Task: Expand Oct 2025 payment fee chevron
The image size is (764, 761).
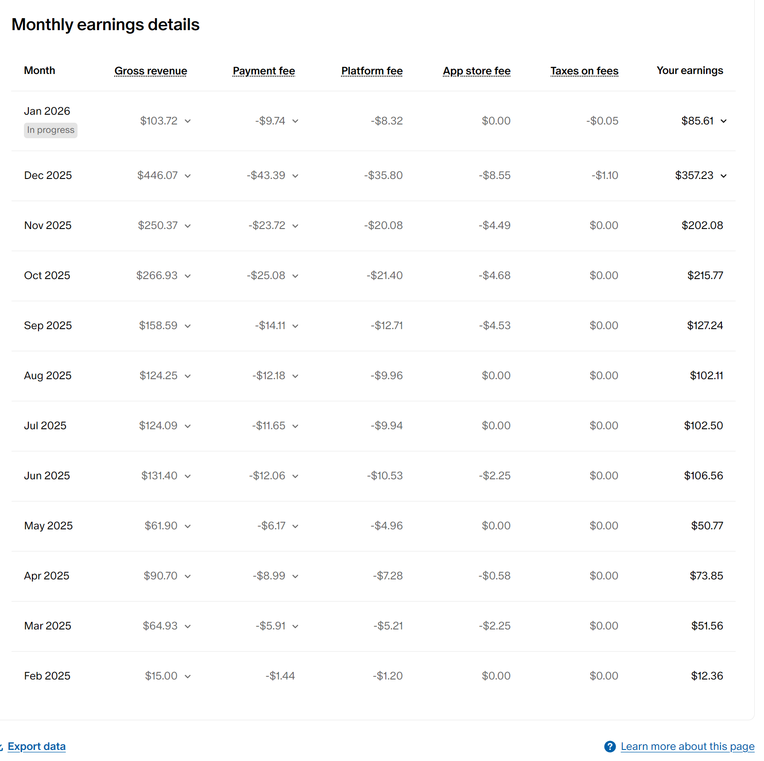Action: pos(295,276)
